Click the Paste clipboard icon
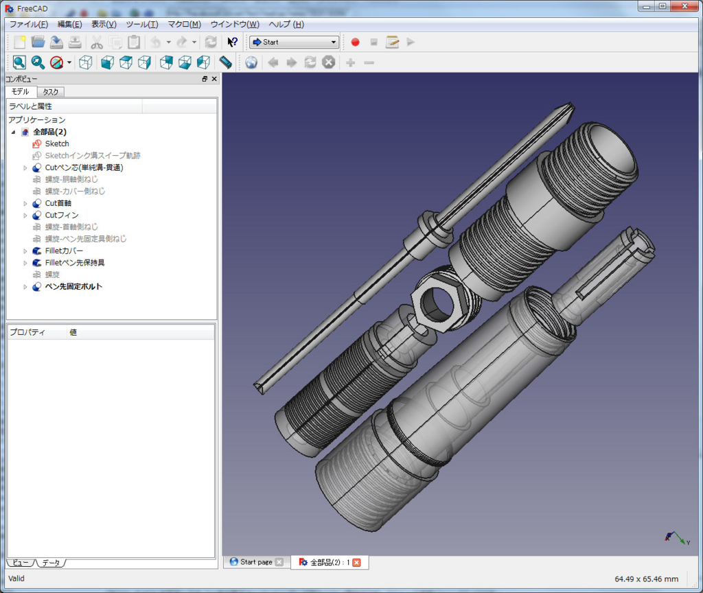The width and height of the screenshot is (703, 593). pos(134,42)
